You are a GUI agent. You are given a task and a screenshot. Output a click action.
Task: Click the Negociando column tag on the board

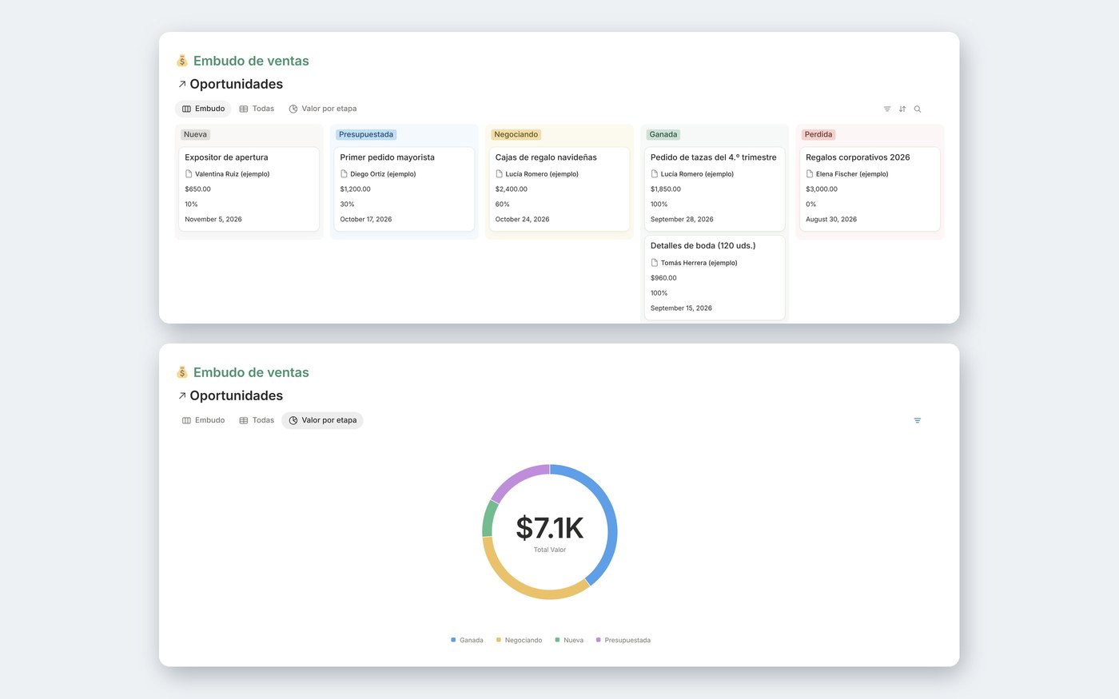[516, 134]
